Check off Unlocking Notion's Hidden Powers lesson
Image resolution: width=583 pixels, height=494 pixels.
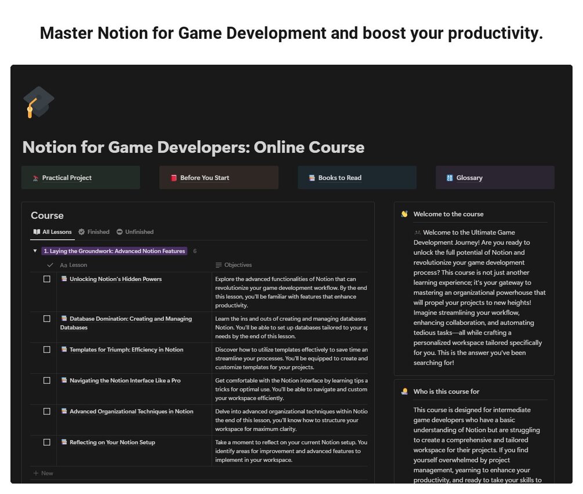(x=47, y=279)
